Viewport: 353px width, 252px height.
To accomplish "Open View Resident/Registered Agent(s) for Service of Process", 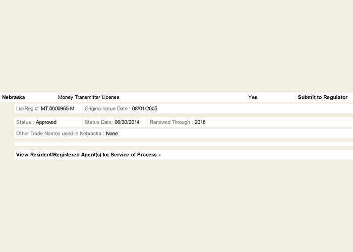I will [86, 155].
